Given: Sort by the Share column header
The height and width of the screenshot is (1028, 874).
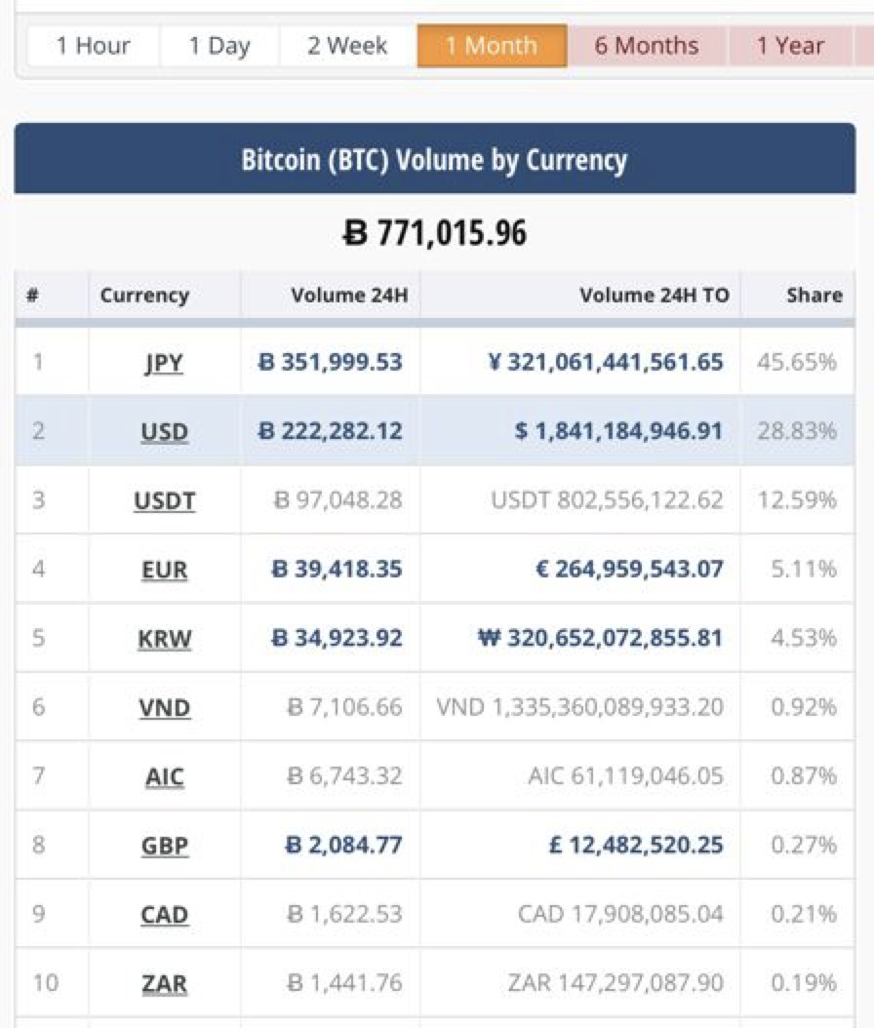Looking at the screenshot, I should (x=814, y=295).
